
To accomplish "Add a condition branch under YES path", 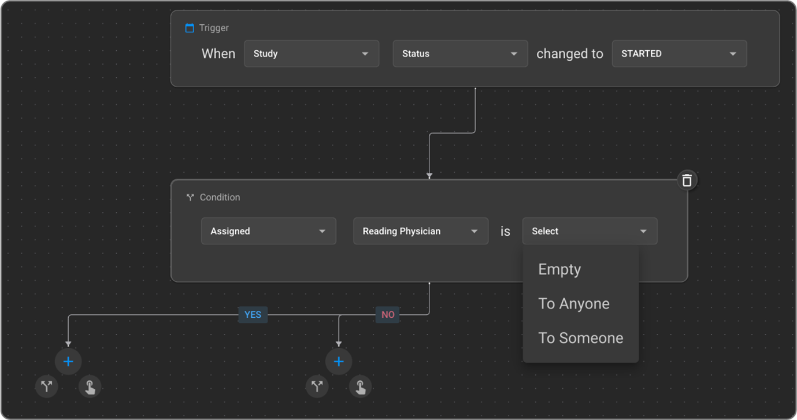I will [x=47, y=386].
